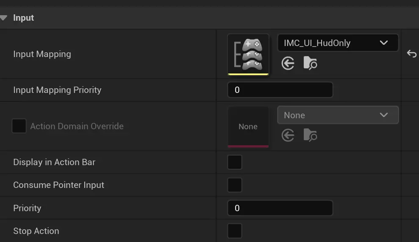Enable the Action Domain Override checkbox
Screen dimensions: 419x242
point(19,126)
